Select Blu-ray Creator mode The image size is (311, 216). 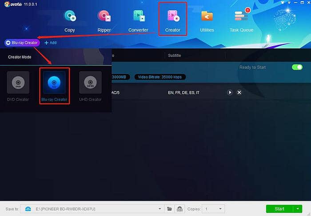coord(54,86)
